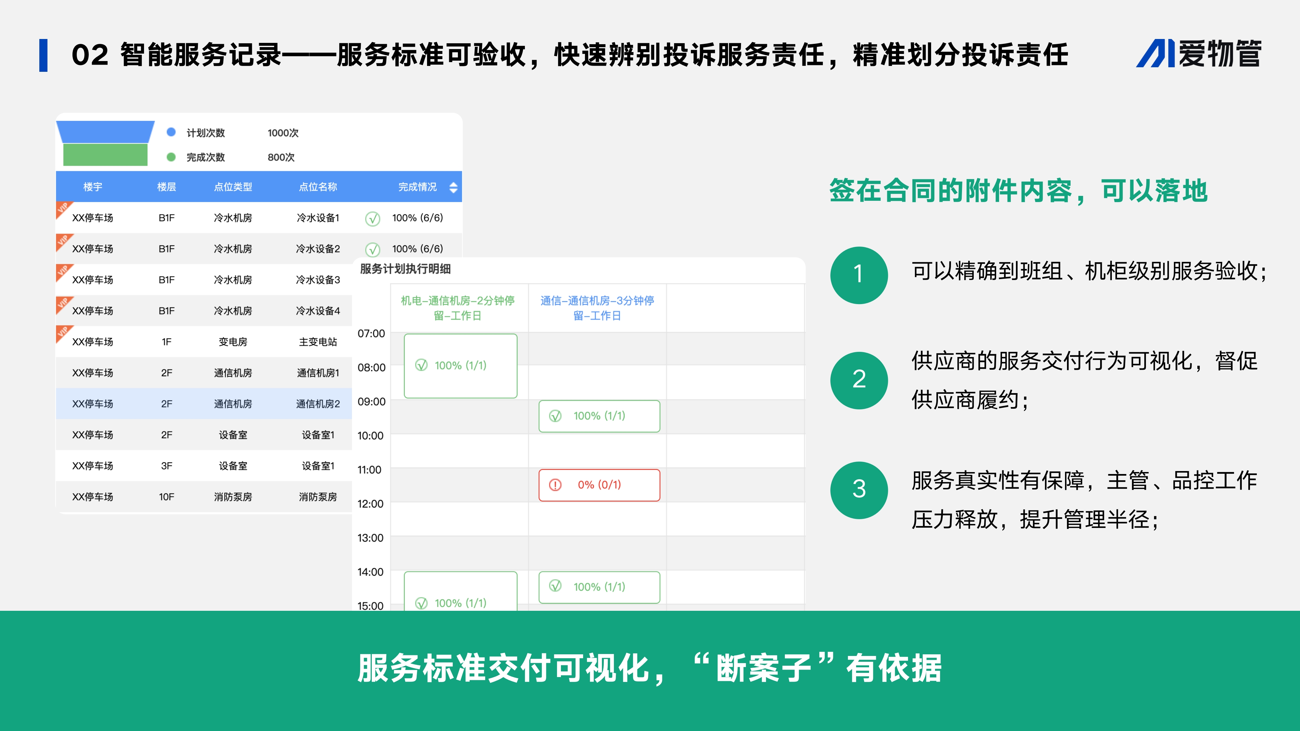
Task: Open the 通信 column 100% (1/1) block at 14:00
Action: (x=599, y=587)
